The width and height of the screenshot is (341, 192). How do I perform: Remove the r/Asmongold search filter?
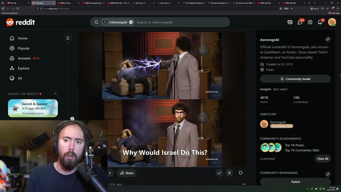(x=131, y=22)
